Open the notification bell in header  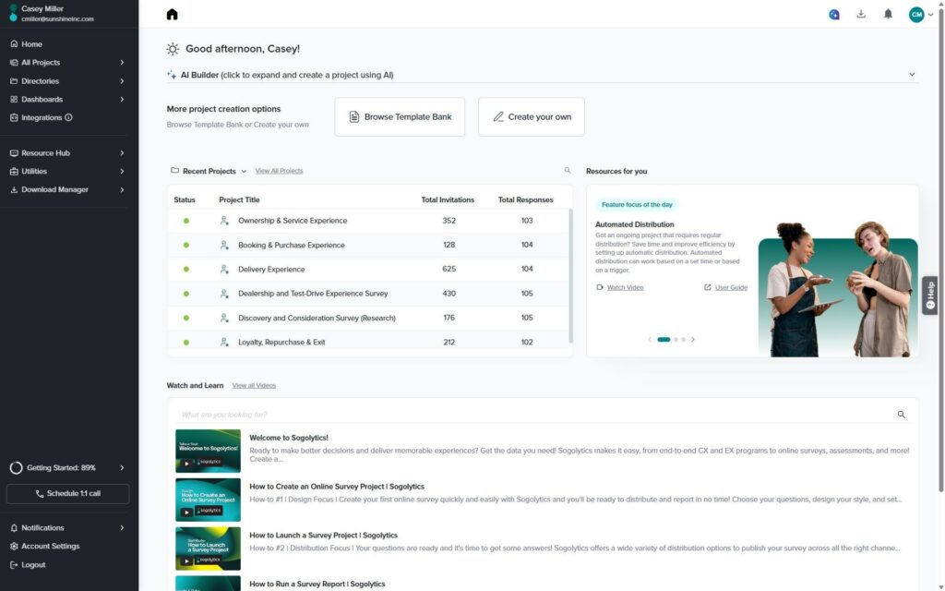888,14
